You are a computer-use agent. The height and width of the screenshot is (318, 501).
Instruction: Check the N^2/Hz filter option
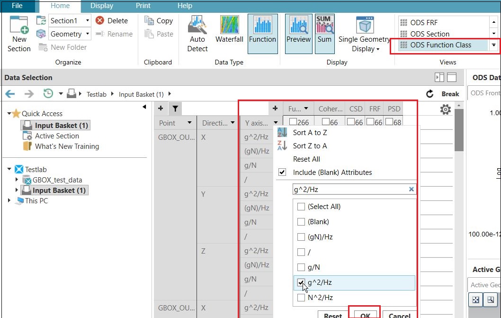click(300, 297)
